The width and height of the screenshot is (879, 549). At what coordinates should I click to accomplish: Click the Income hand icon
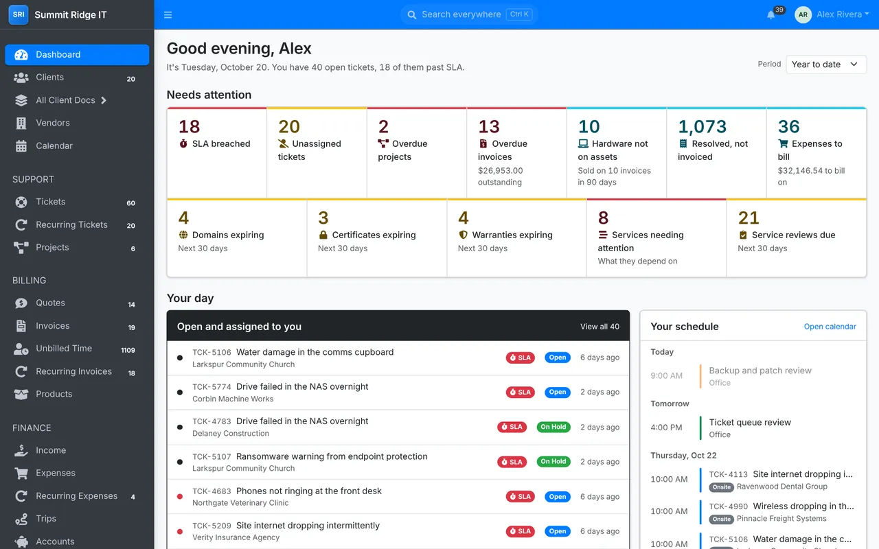(x=21, y=450)
